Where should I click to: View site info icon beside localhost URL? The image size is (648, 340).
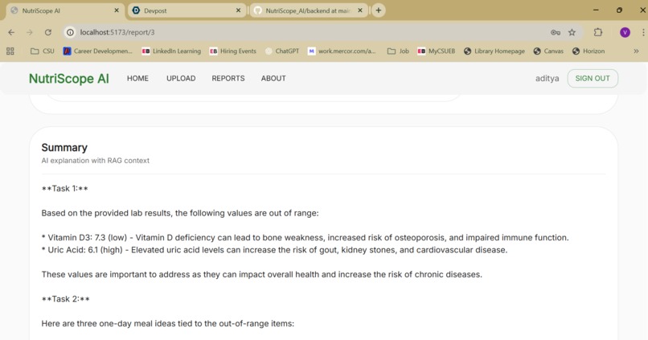tap(70, 32)
